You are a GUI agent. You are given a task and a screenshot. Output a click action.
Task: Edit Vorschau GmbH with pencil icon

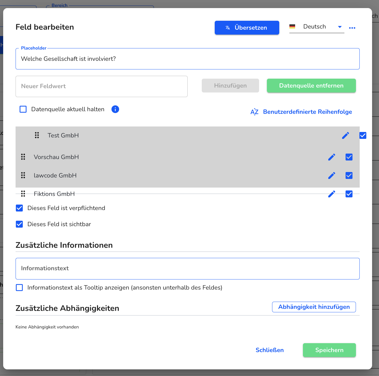(x=332, y=157)
